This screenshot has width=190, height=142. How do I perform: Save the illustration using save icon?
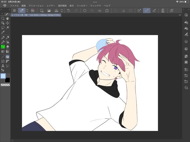point(56,11)
